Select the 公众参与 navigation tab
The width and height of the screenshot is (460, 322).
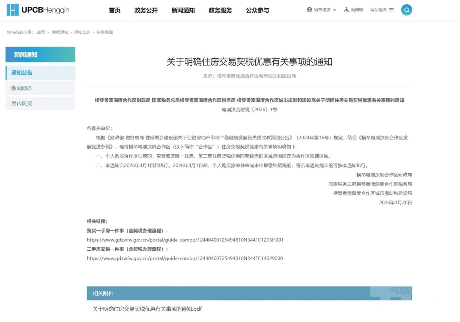[257, 10]
